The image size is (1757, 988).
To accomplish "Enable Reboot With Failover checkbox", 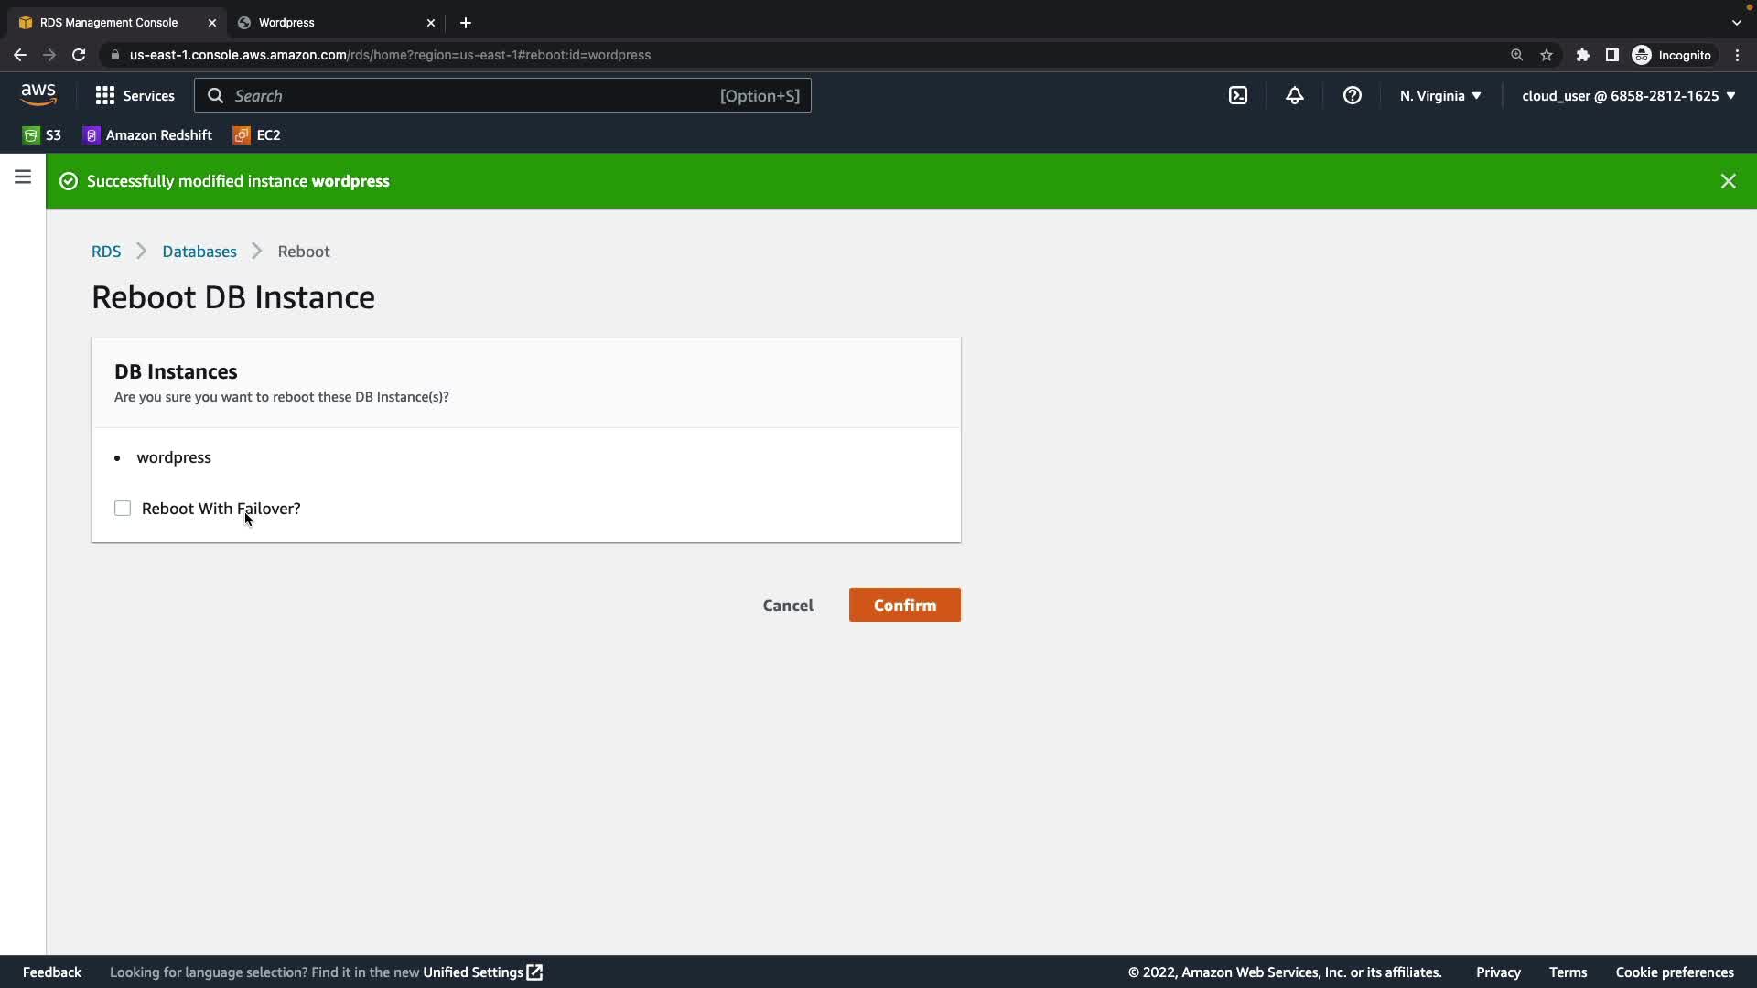I will [x=123, y=509].
